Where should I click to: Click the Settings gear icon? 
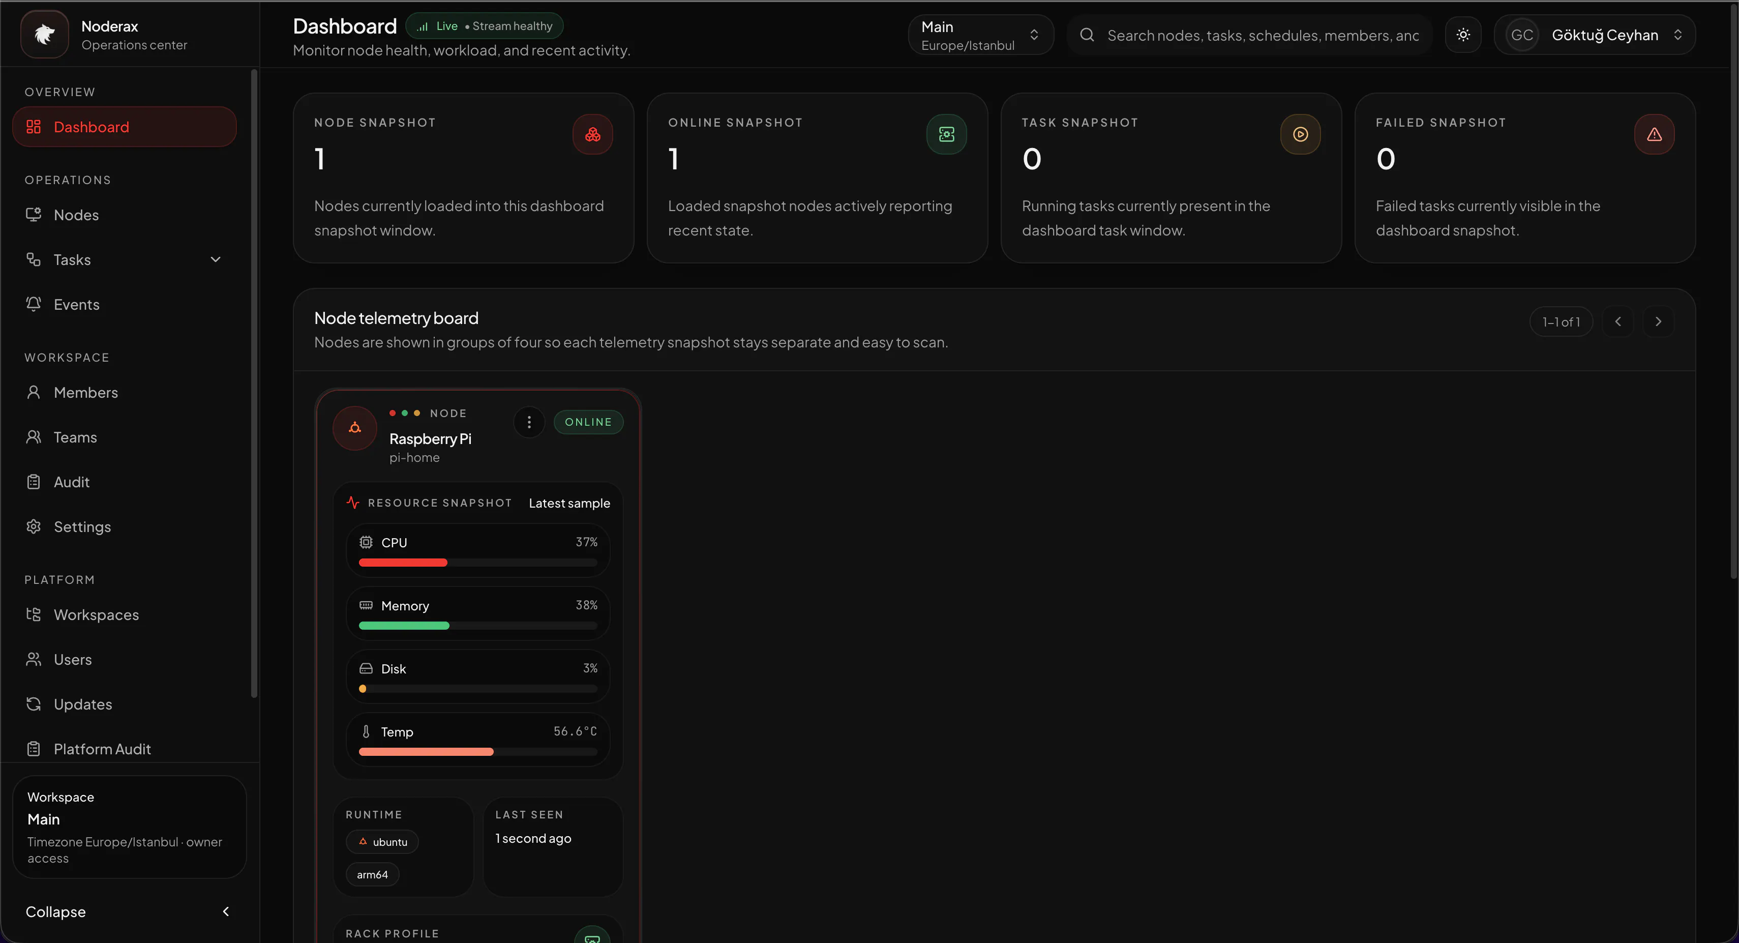[x=34, y=526]
